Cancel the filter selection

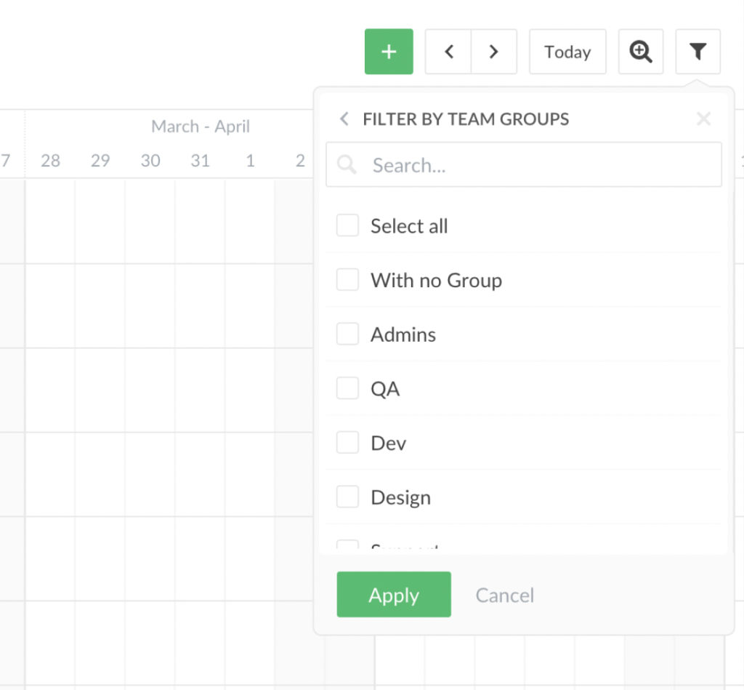[x=504, y=595]
